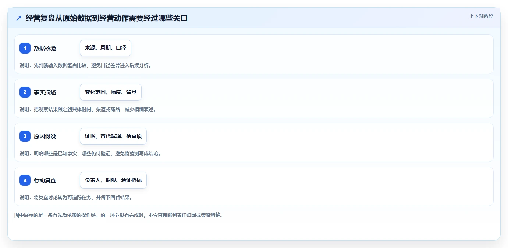Screen dimensions: 508x248
Task: Click the note 明确哪些是已知事实
Action: pos(56,153)
